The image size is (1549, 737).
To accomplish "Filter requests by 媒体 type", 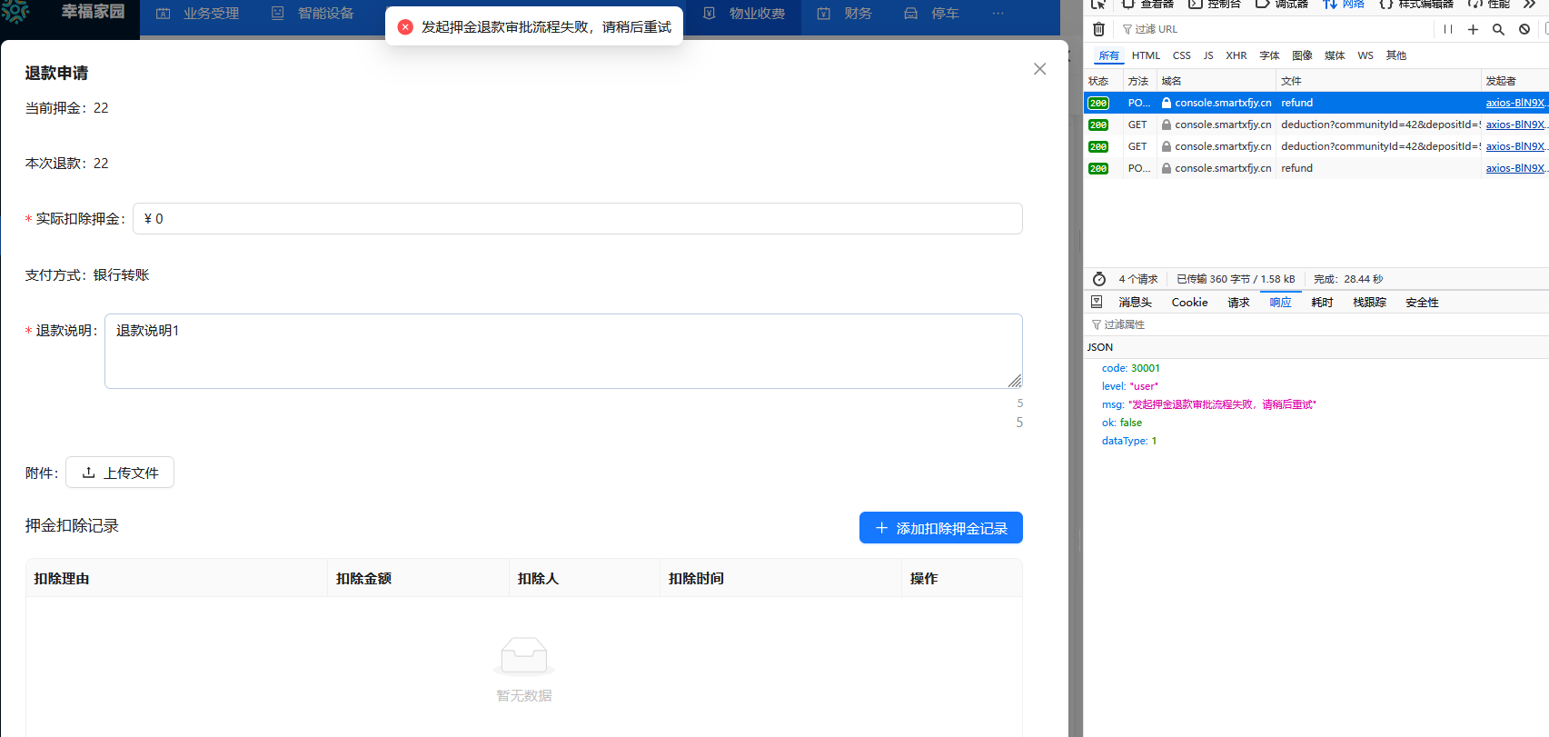I will [x=1335, y=55].
